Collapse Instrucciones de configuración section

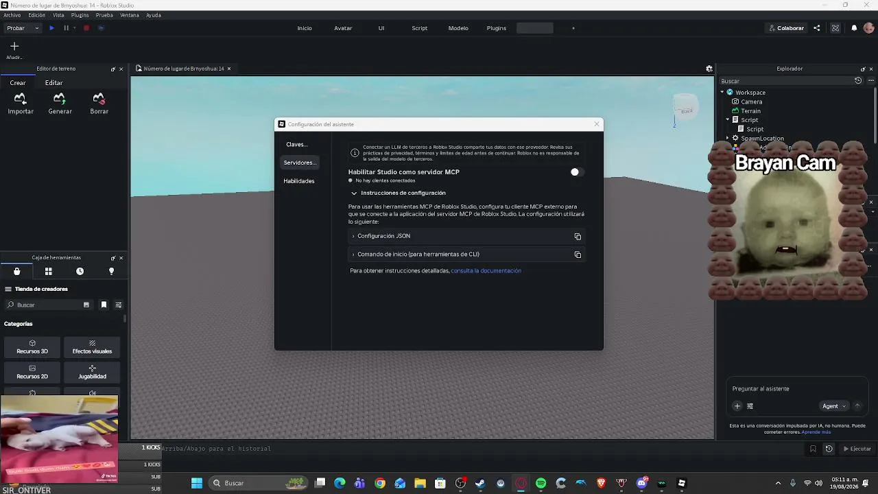[354, 193]
